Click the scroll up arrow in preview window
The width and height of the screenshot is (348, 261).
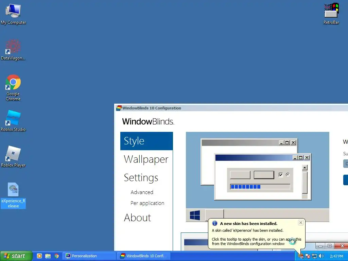(x=305, y=168)
